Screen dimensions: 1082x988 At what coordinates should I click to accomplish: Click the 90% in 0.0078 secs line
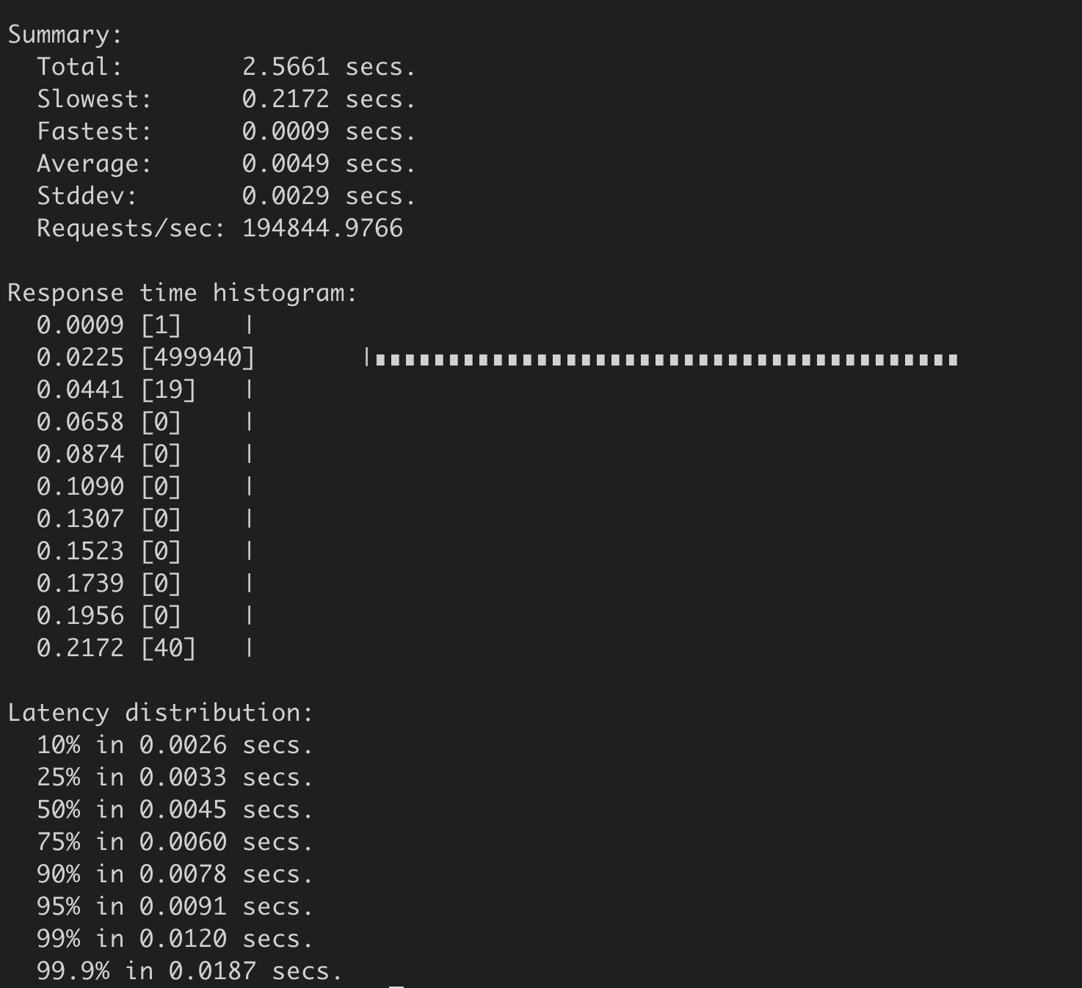pos(175,874)
